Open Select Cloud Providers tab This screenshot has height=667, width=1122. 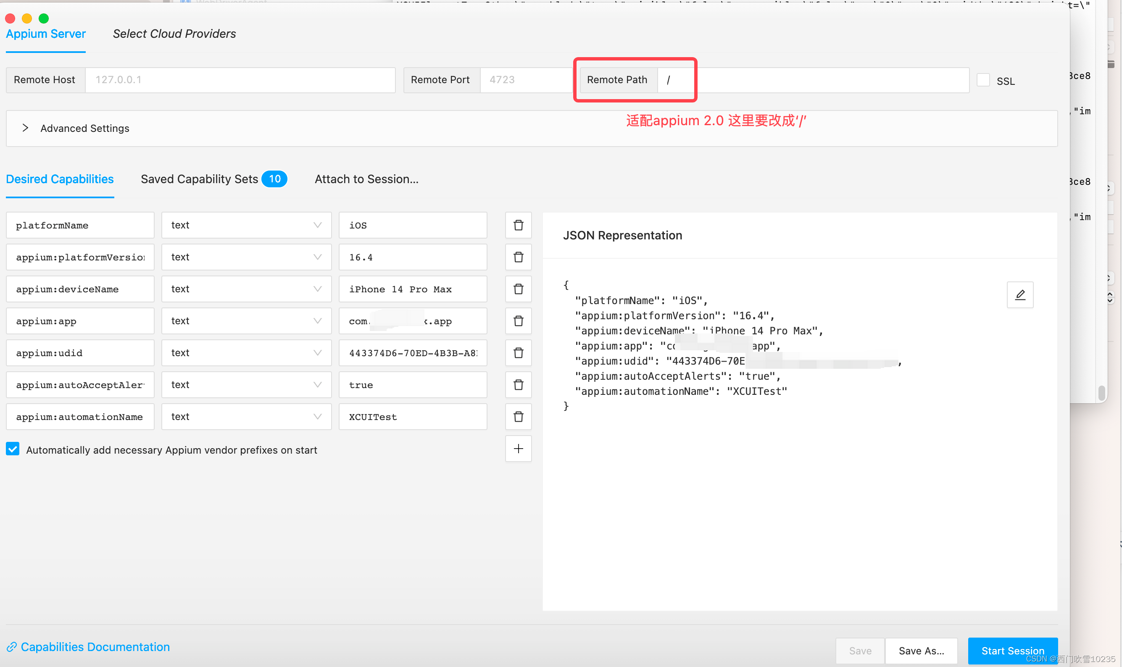click(x=174, y=34)
